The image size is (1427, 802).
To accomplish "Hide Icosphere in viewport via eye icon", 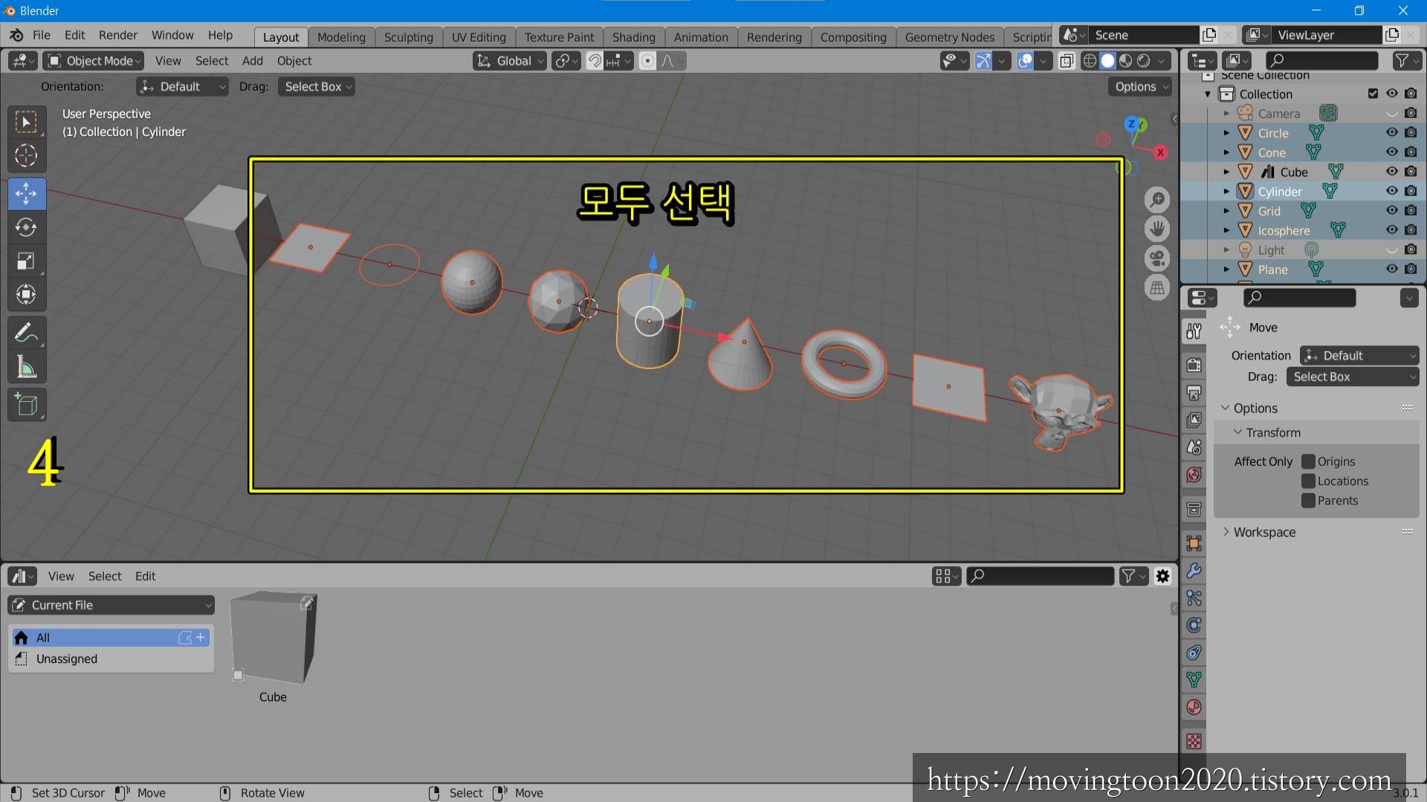I will pyautogui.click(x=1392, y=230).
